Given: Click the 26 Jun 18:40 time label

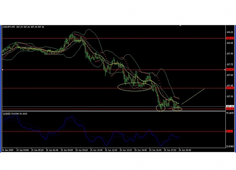Looking at the screenshot, I should point(185,150).
